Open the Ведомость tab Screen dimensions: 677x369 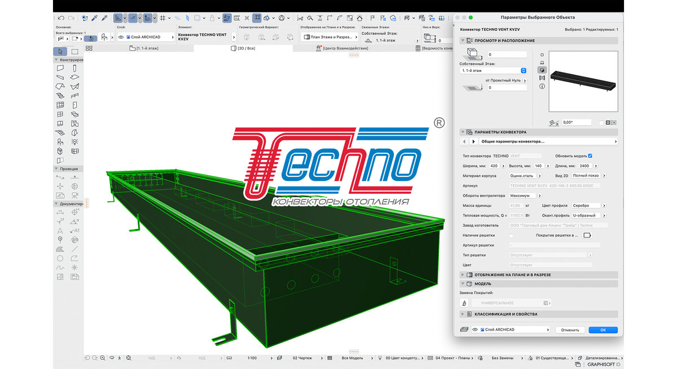click(433, 48)
